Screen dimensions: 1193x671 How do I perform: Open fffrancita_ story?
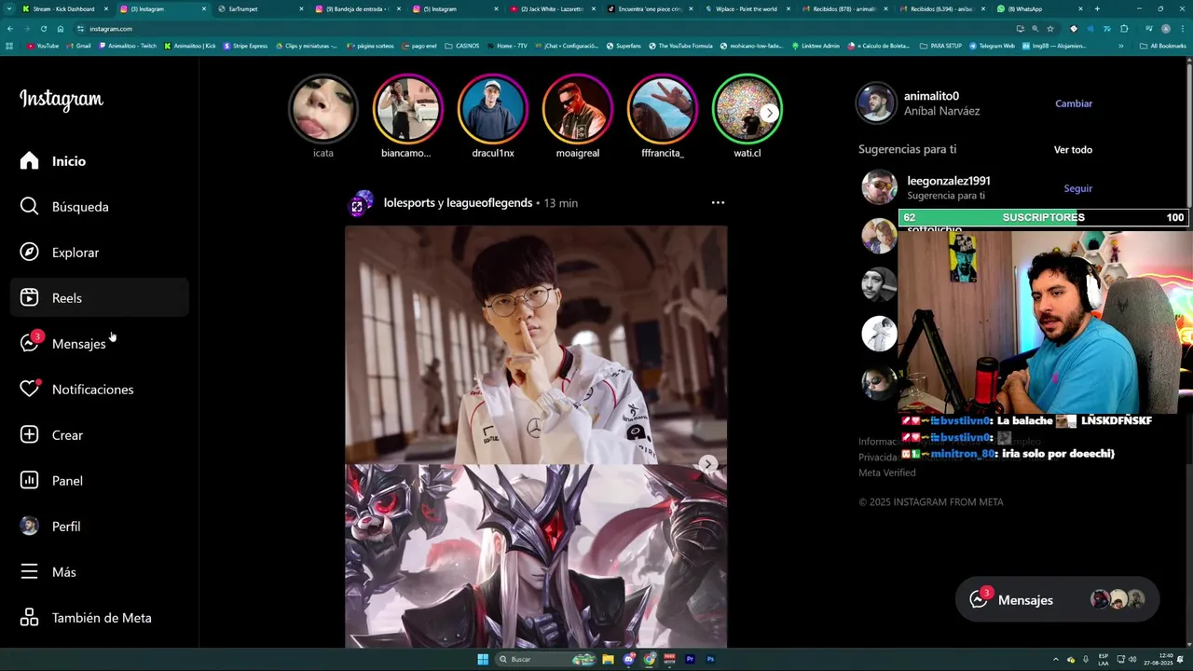pos(663,109)
